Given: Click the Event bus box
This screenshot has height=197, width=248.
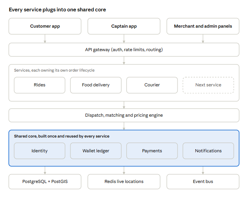Looking at the screenshot, I should [x=203, y=181].
